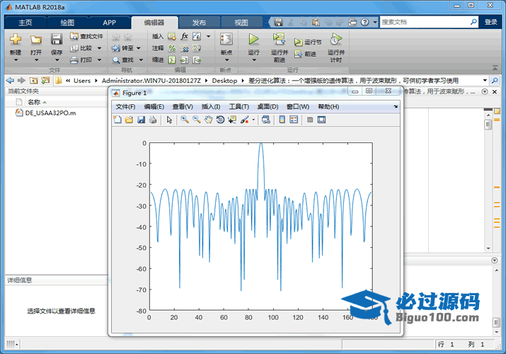
Task: Expand the Brush tool dropdown arrow
Action: point(253,120)
